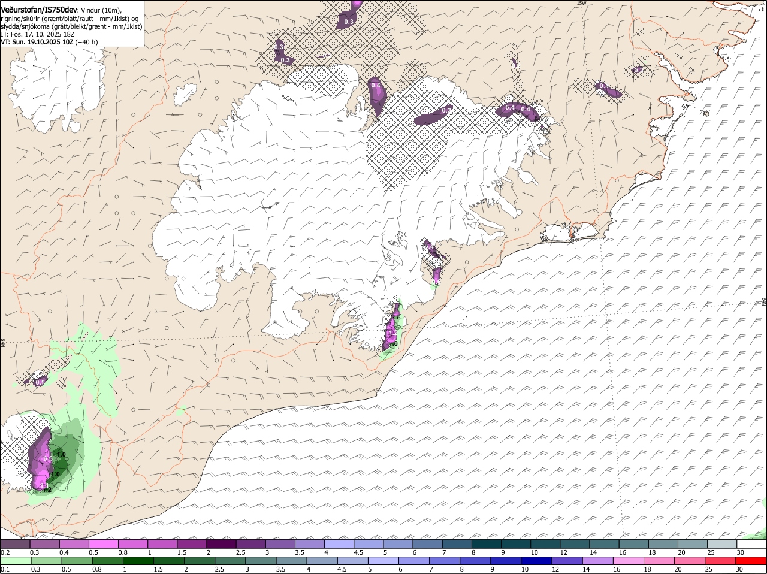Screen dimensions: 767x574
Task: Select the dark green swatch between 1 and 1.5 in the lower bar
Action: (x=139, y=561)
